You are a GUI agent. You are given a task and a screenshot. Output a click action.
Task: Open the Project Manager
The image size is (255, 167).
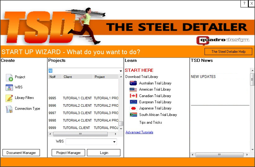tap(68, 153)
